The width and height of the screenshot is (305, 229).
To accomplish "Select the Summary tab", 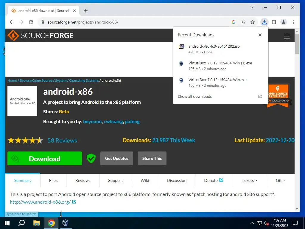I will [23, 180].
